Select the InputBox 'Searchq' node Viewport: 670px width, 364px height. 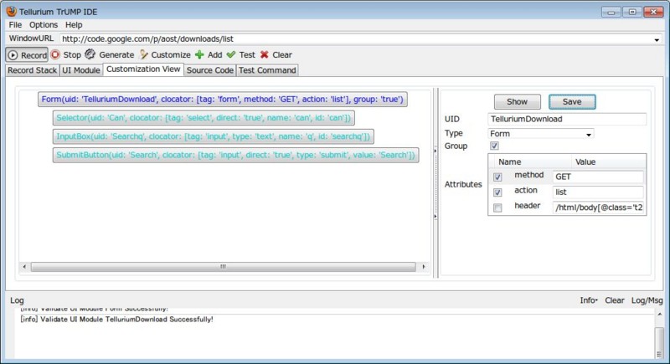click(214, 136)
